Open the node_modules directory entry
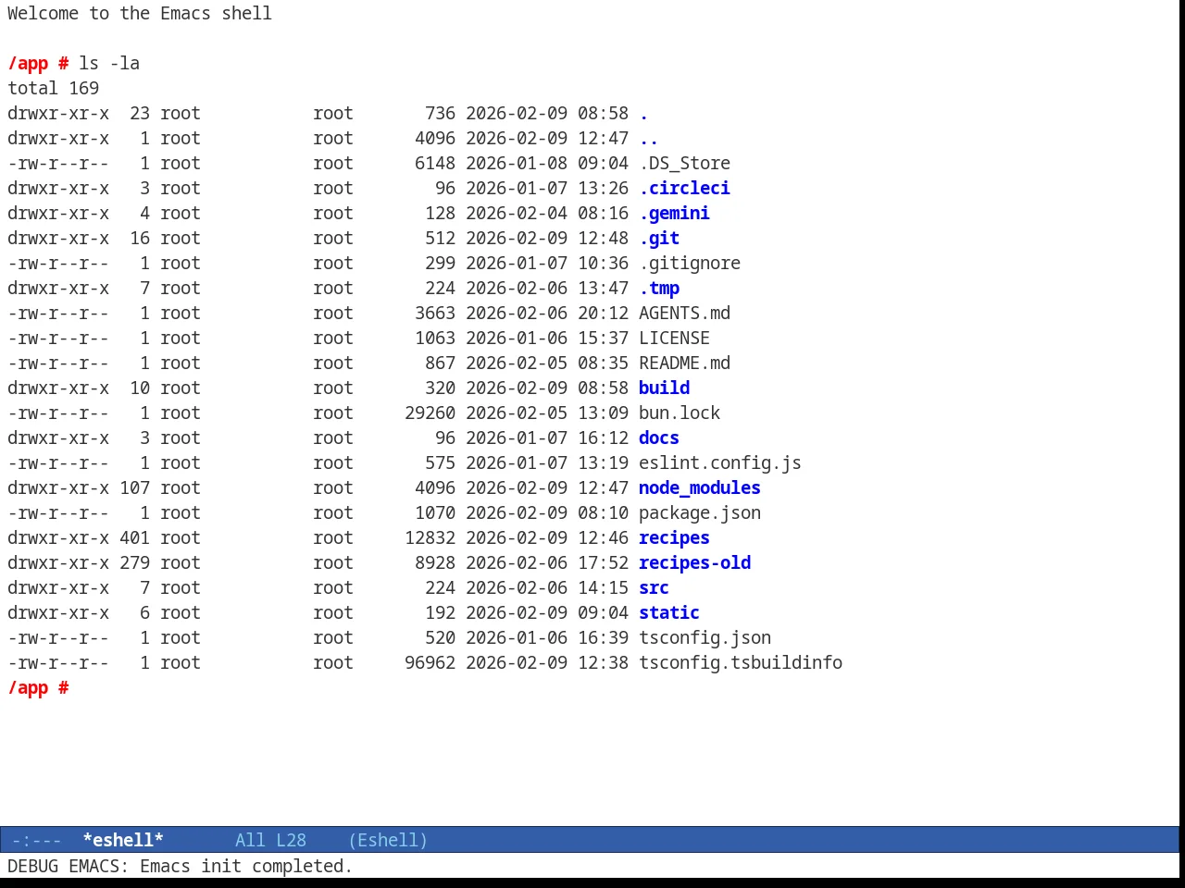The image size is (1185, 888). (x=700, y=487)
